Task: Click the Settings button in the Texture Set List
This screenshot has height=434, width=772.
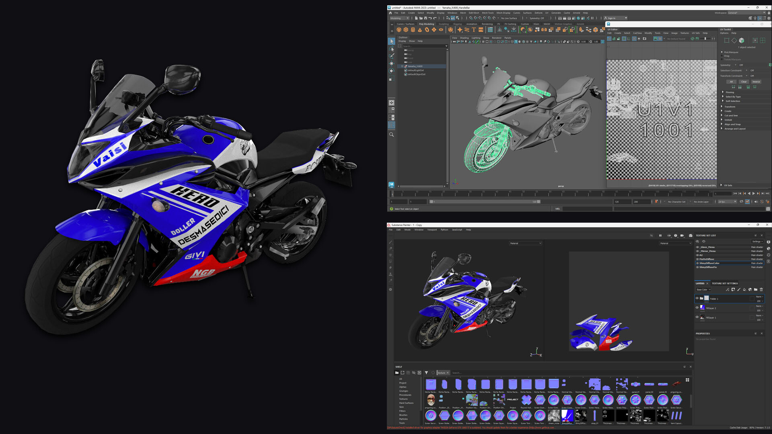Action: click(x=758, y=242)
